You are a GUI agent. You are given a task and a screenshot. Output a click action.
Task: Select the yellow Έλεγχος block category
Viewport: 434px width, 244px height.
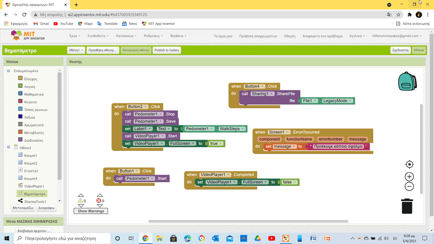[20, 79]
